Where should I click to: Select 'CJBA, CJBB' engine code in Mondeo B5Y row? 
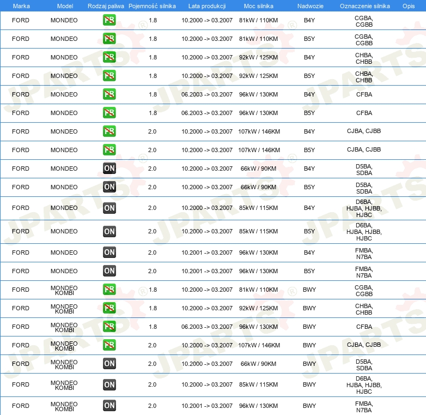(364, 149)
